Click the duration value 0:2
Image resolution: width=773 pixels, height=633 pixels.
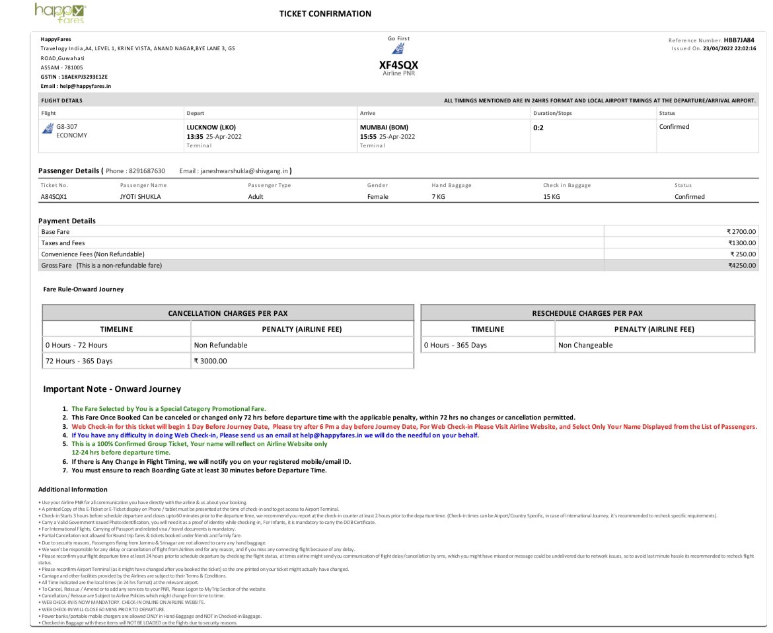(538, 128)
